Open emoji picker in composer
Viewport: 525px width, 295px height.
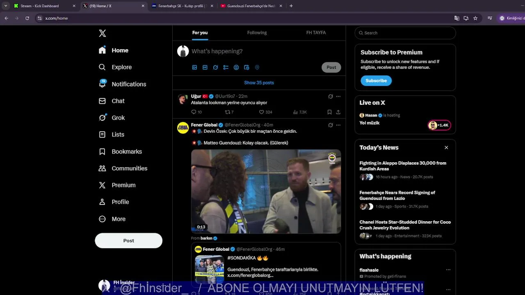coord(236,68)
